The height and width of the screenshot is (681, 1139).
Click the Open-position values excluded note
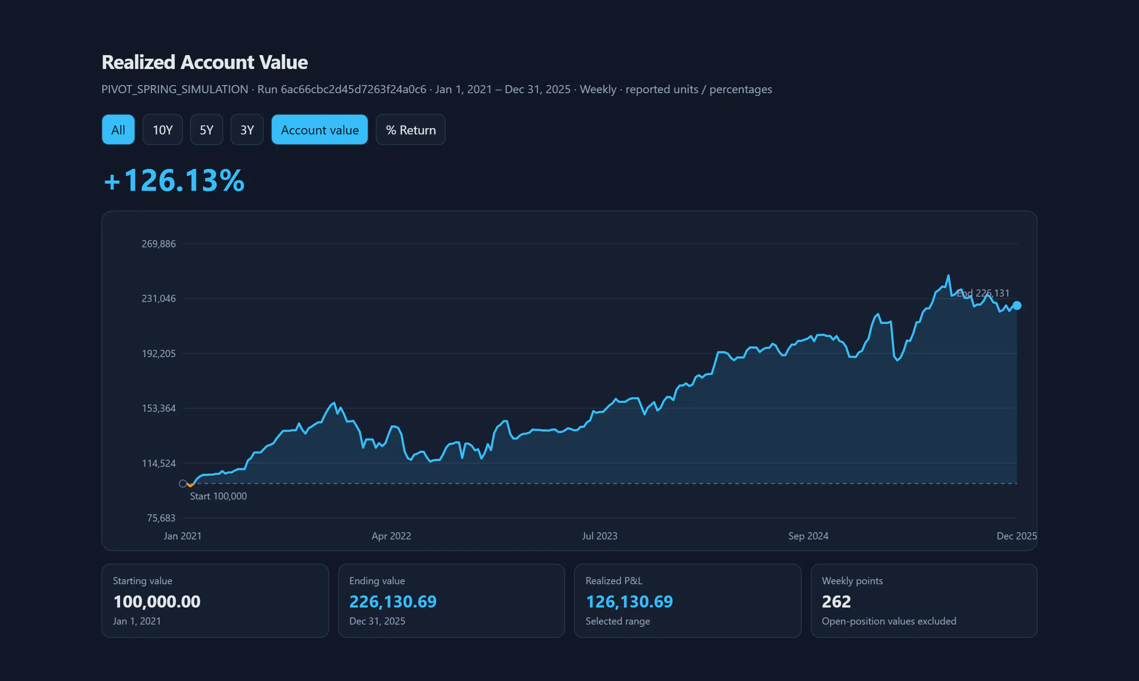[889, 621]
